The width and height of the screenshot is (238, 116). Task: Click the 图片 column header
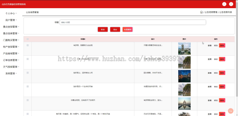coord(184,39)
